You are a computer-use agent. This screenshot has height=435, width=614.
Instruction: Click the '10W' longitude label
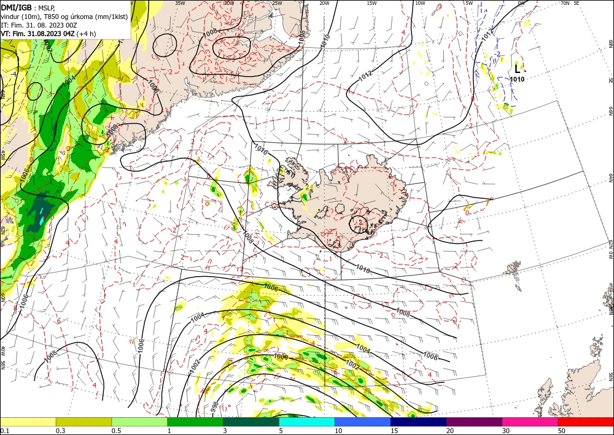point(420,2)
